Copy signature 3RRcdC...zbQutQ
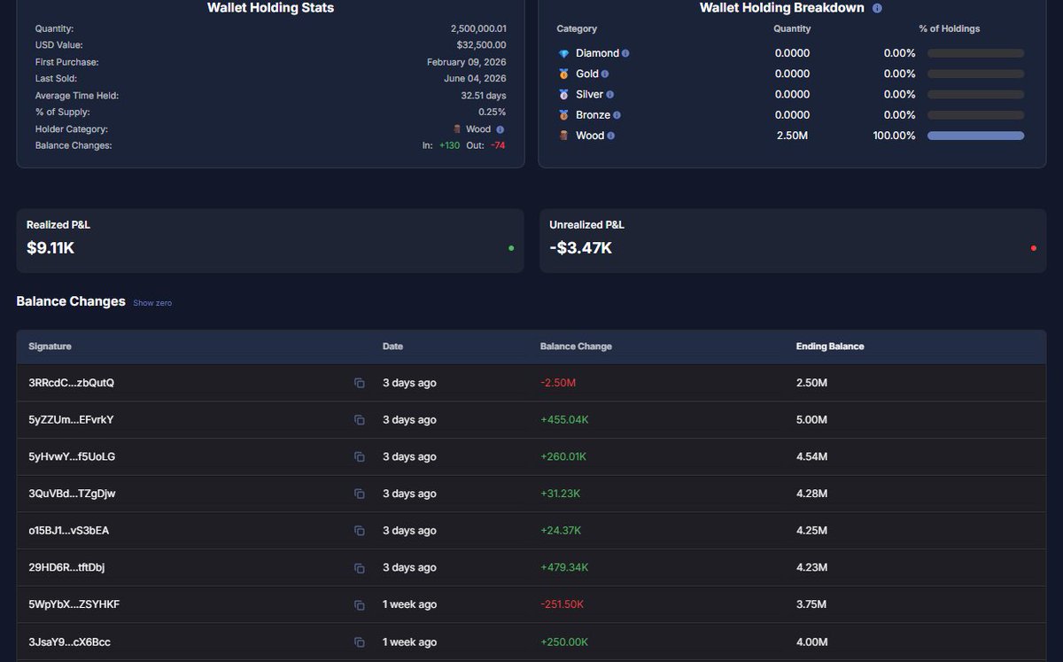The width and height of the screenshot is (1063, 662). pyautogui.click(x=359, y=383)
